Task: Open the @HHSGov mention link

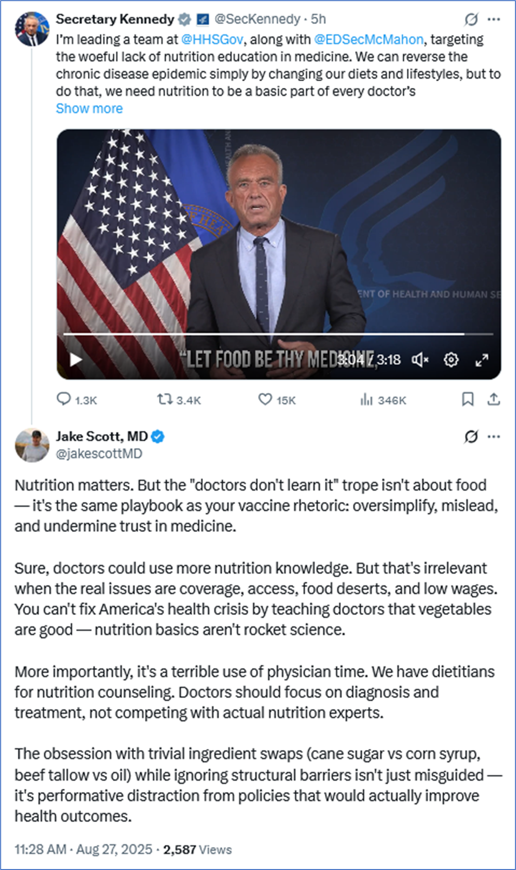Action: pyautogui.click(x=212, y=39)
